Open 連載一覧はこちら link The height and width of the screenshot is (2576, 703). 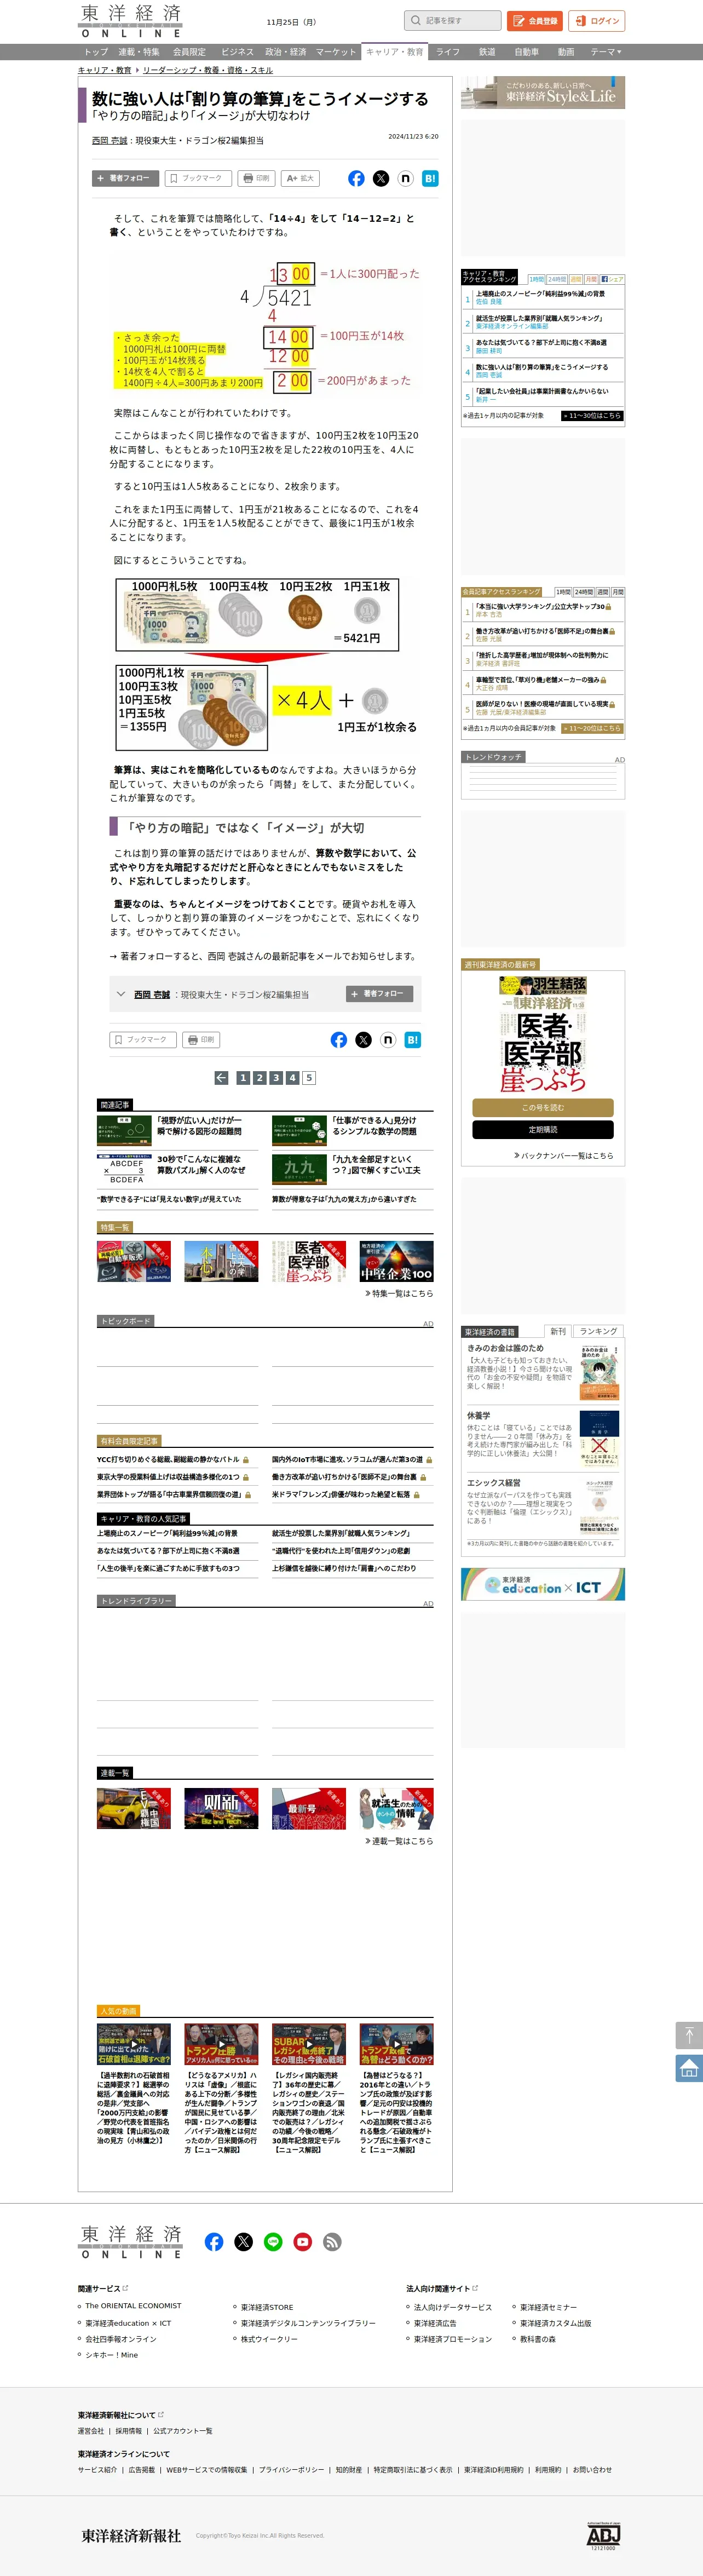399,1841
